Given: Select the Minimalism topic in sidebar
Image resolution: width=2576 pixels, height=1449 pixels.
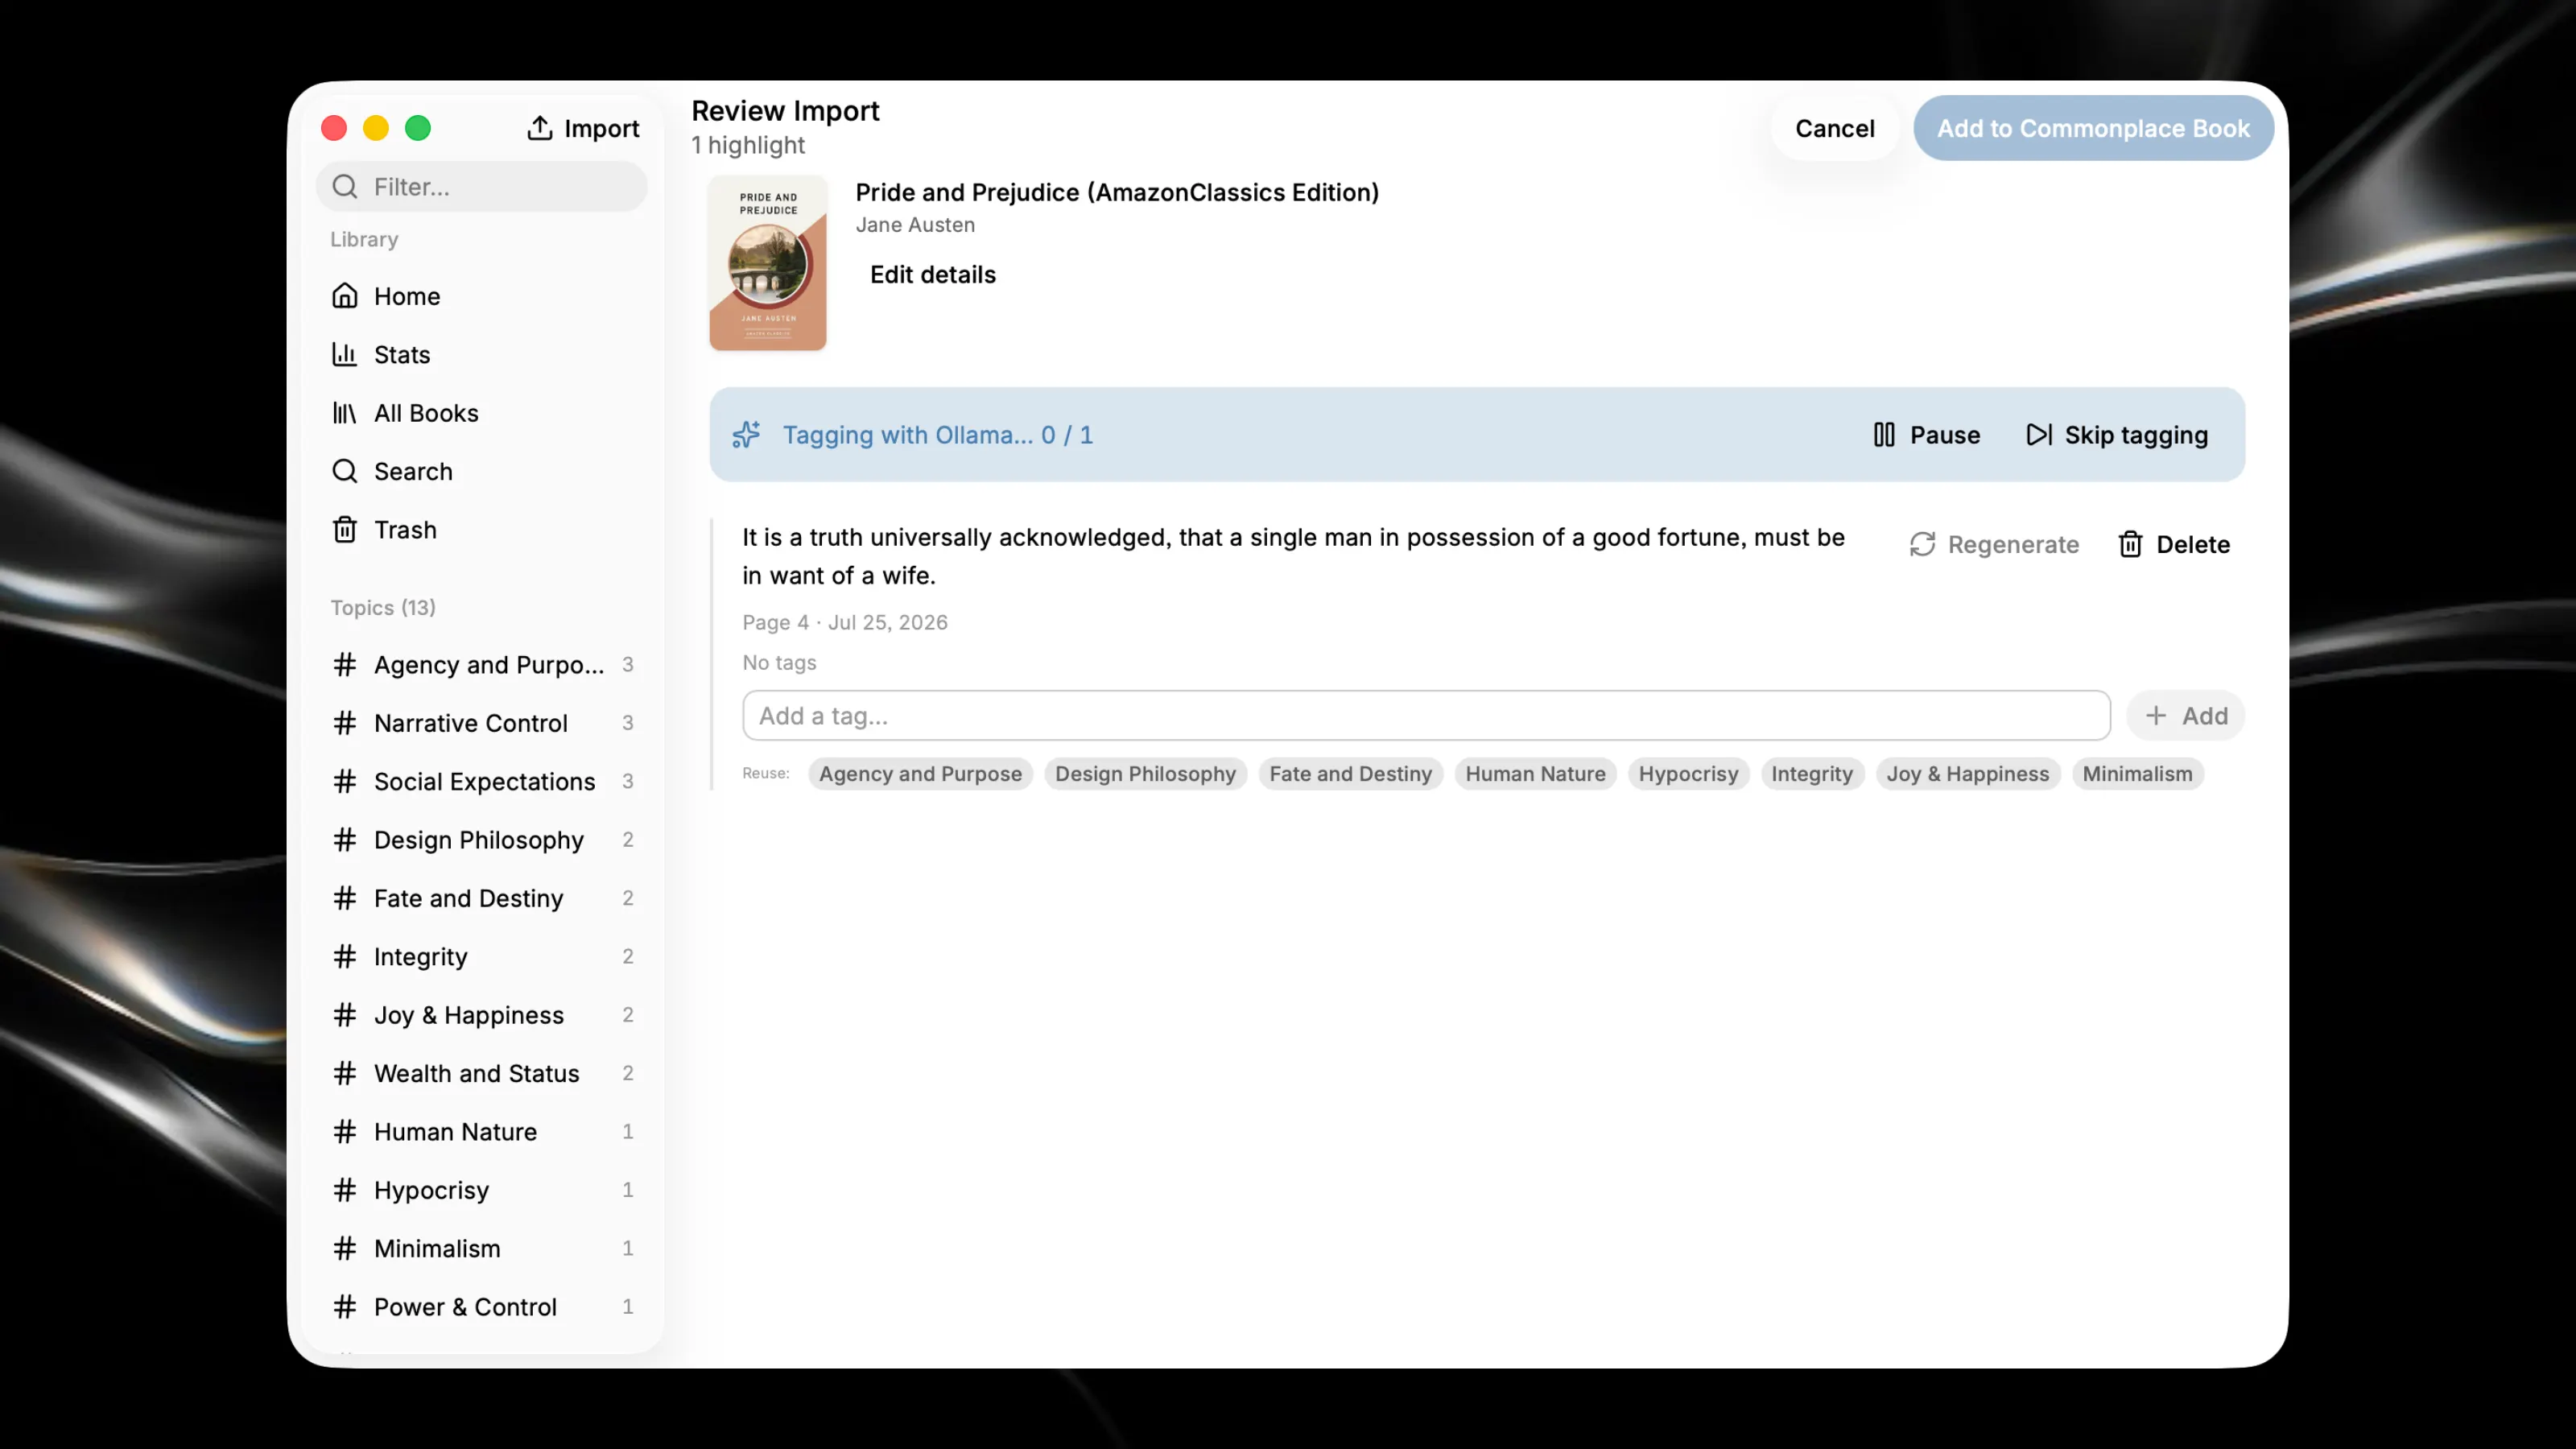Looking at the screenshot, I should coord(482,1249).
